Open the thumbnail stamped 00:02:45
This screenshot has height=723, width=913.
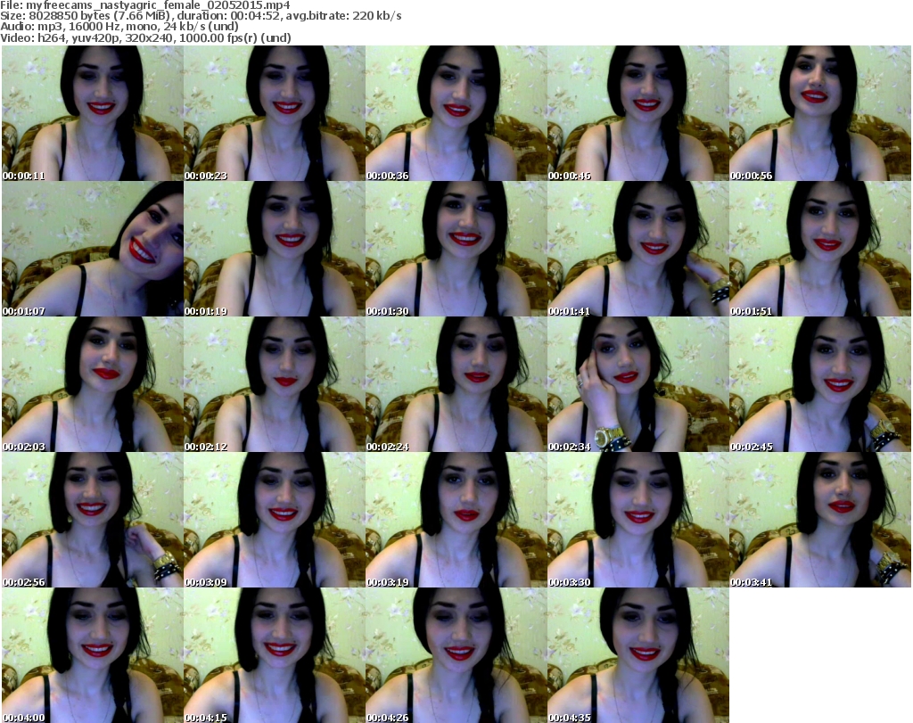820,384
